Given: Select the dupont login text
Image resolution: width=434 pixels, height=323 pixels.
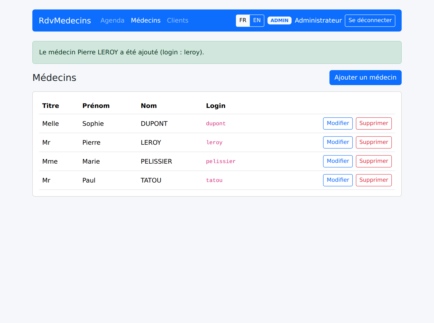Looking at the screenshot, I should 216,124.
